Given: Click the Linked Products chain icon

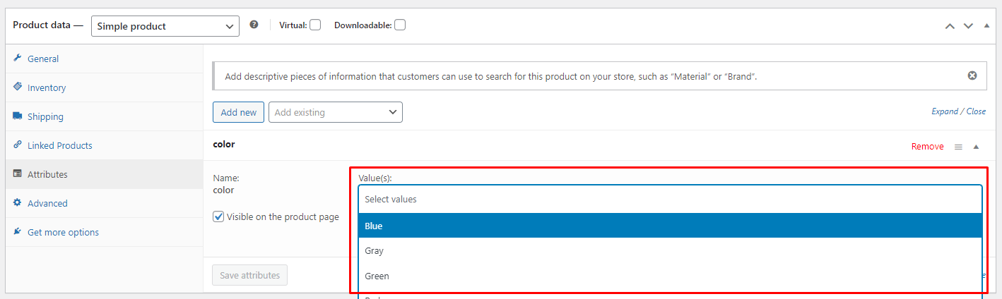Looking at the screenshot, I should 18,145.
